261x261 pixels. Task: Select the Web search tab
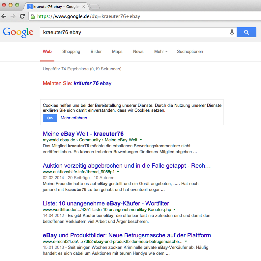(x=47, y=52)
